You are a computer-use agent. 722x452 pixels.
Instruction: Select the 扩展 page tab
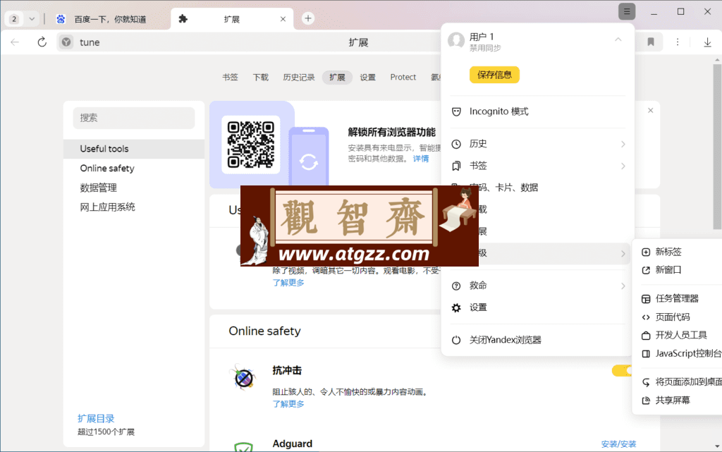coord(337,78)
